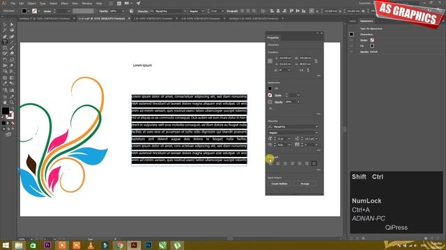Click vertical align bottom icon in control bar
Image resolution: width=446 pixels, height=250 pixels.
pyautogui.click(x=304, y=11)
